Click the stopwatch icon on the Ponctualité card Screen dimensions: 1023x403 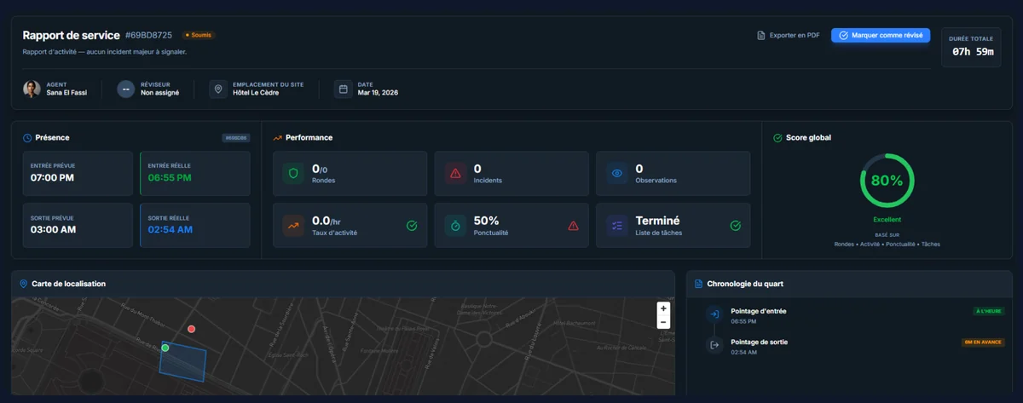[455, 225]
